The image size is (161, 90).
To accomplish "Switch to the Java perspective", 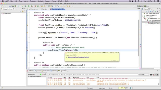I will [141, 6].
